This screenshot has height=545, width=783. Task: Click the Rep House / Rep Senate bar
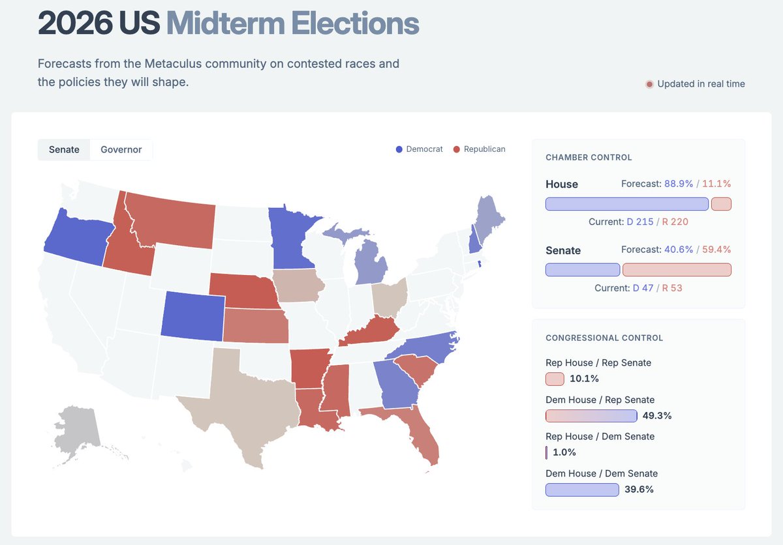click(555, 379)
